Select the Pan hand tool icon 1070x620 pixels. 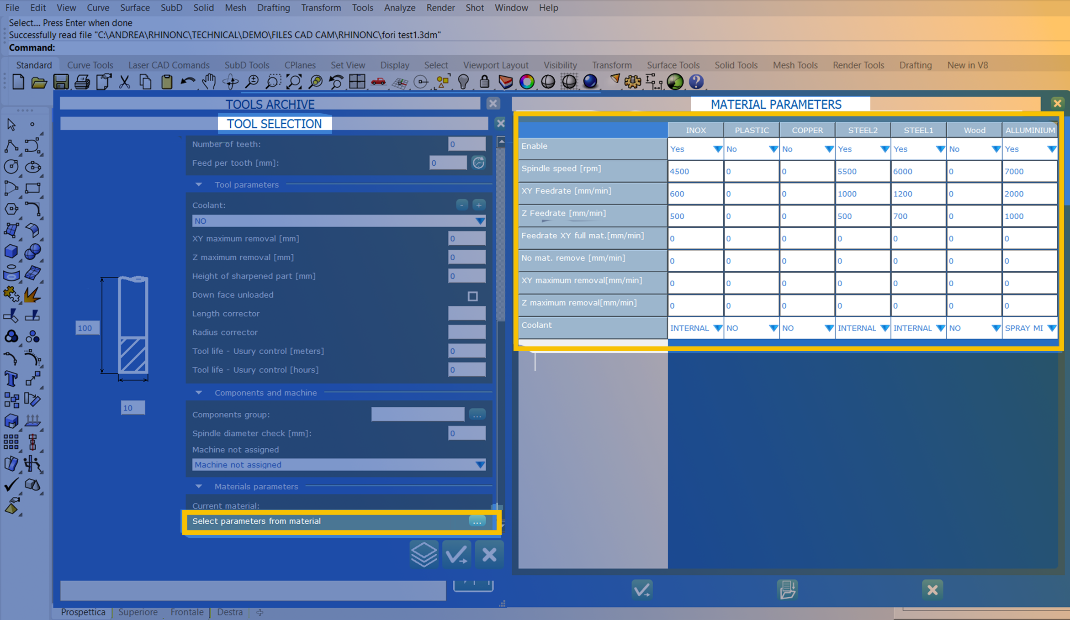click(x=209, y=82)
